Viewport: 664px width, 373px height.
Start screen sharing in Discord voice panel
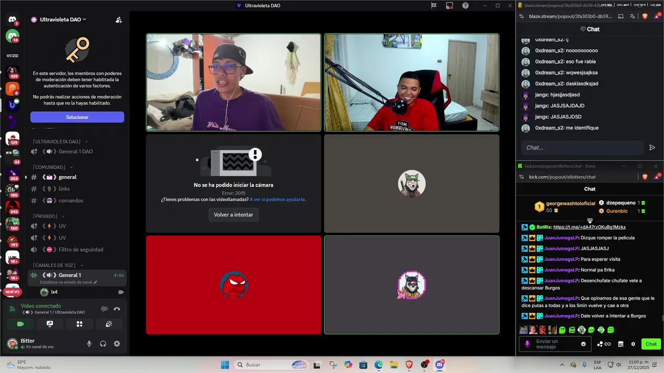50,324
